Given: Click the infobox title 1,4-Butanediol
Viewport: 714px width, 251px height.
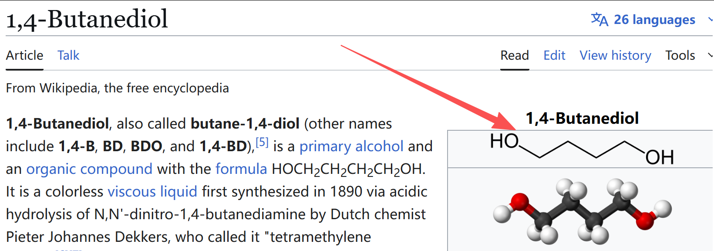Looking at the screenshot, I should point(582,118).
